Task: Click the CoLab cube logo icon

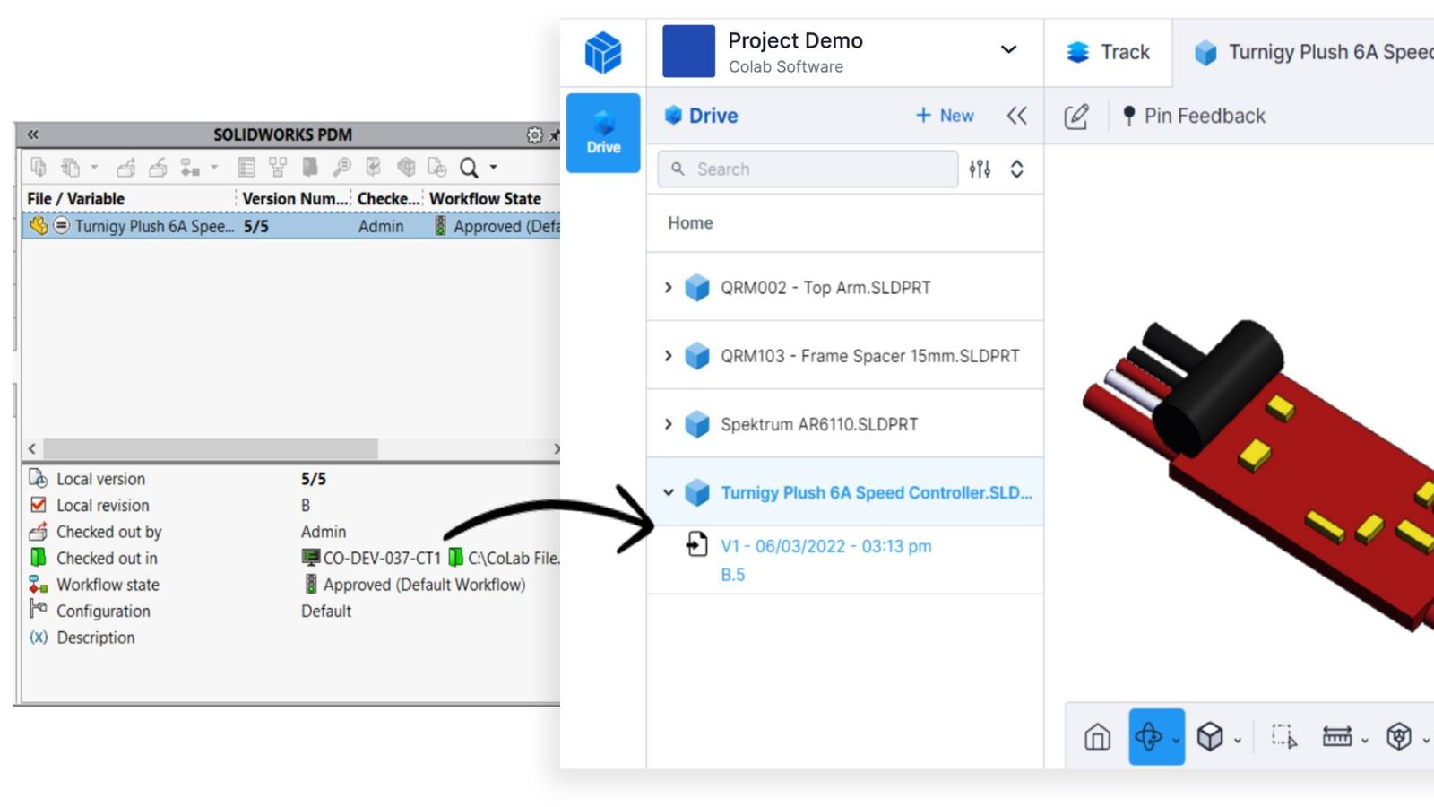Action: (x=603, y=52)
